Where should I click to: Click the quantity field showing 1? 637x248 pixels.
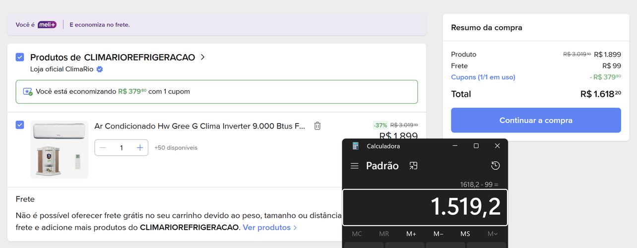click(121, 148)
